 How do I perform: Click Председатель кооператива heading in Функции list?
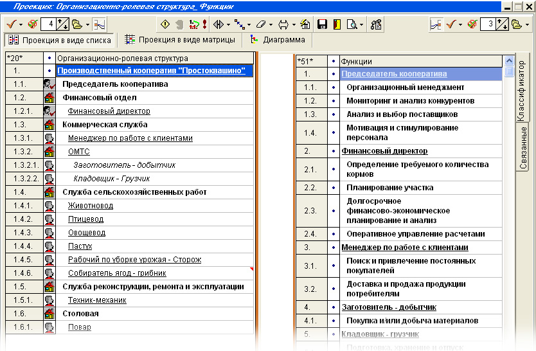394,74
